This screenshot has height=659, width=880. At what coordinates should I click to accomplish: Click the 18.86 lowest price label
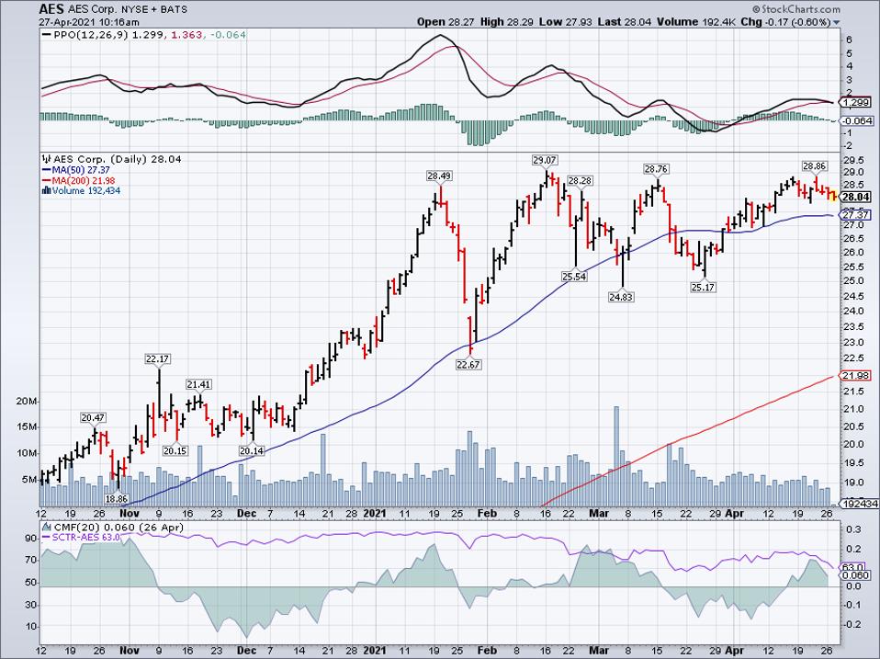117,498
